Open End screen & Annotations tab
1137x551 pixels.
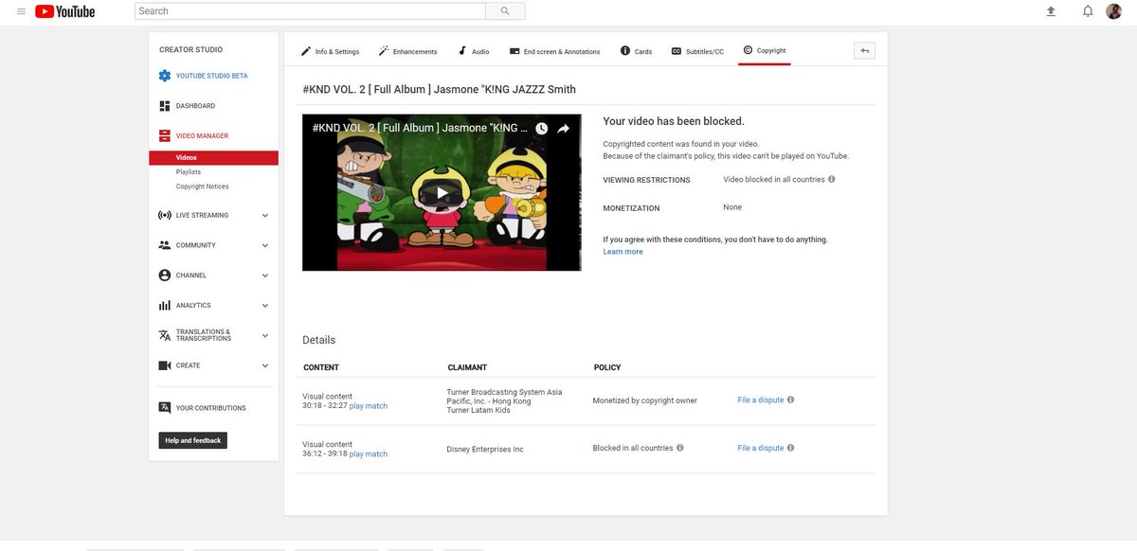click(x=554, y=51)
